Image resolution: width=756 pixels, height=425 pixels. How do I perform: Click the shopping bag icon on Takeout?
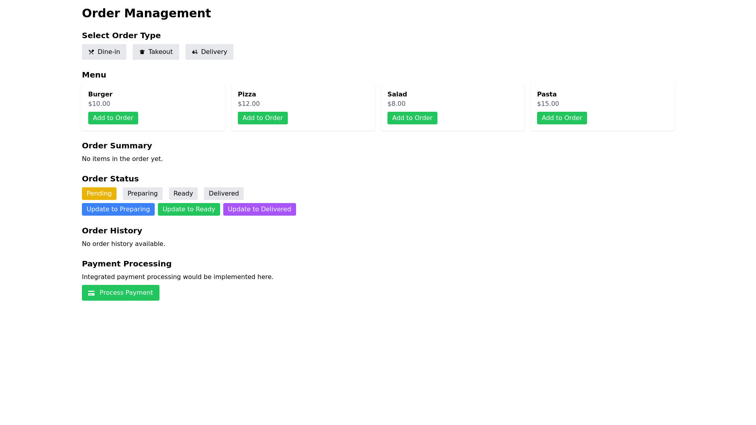coord(142,52)
